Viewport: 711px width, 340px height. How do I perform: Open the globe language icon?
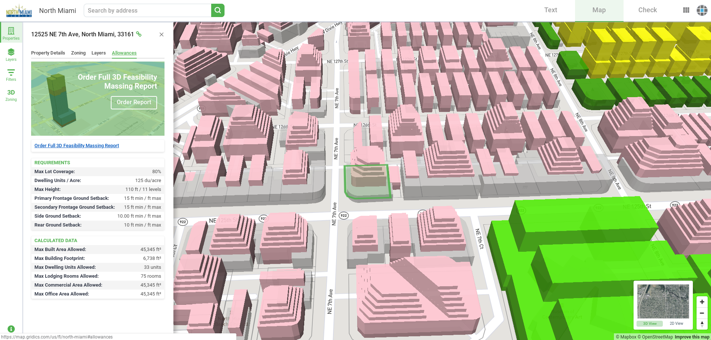(702, 10)
